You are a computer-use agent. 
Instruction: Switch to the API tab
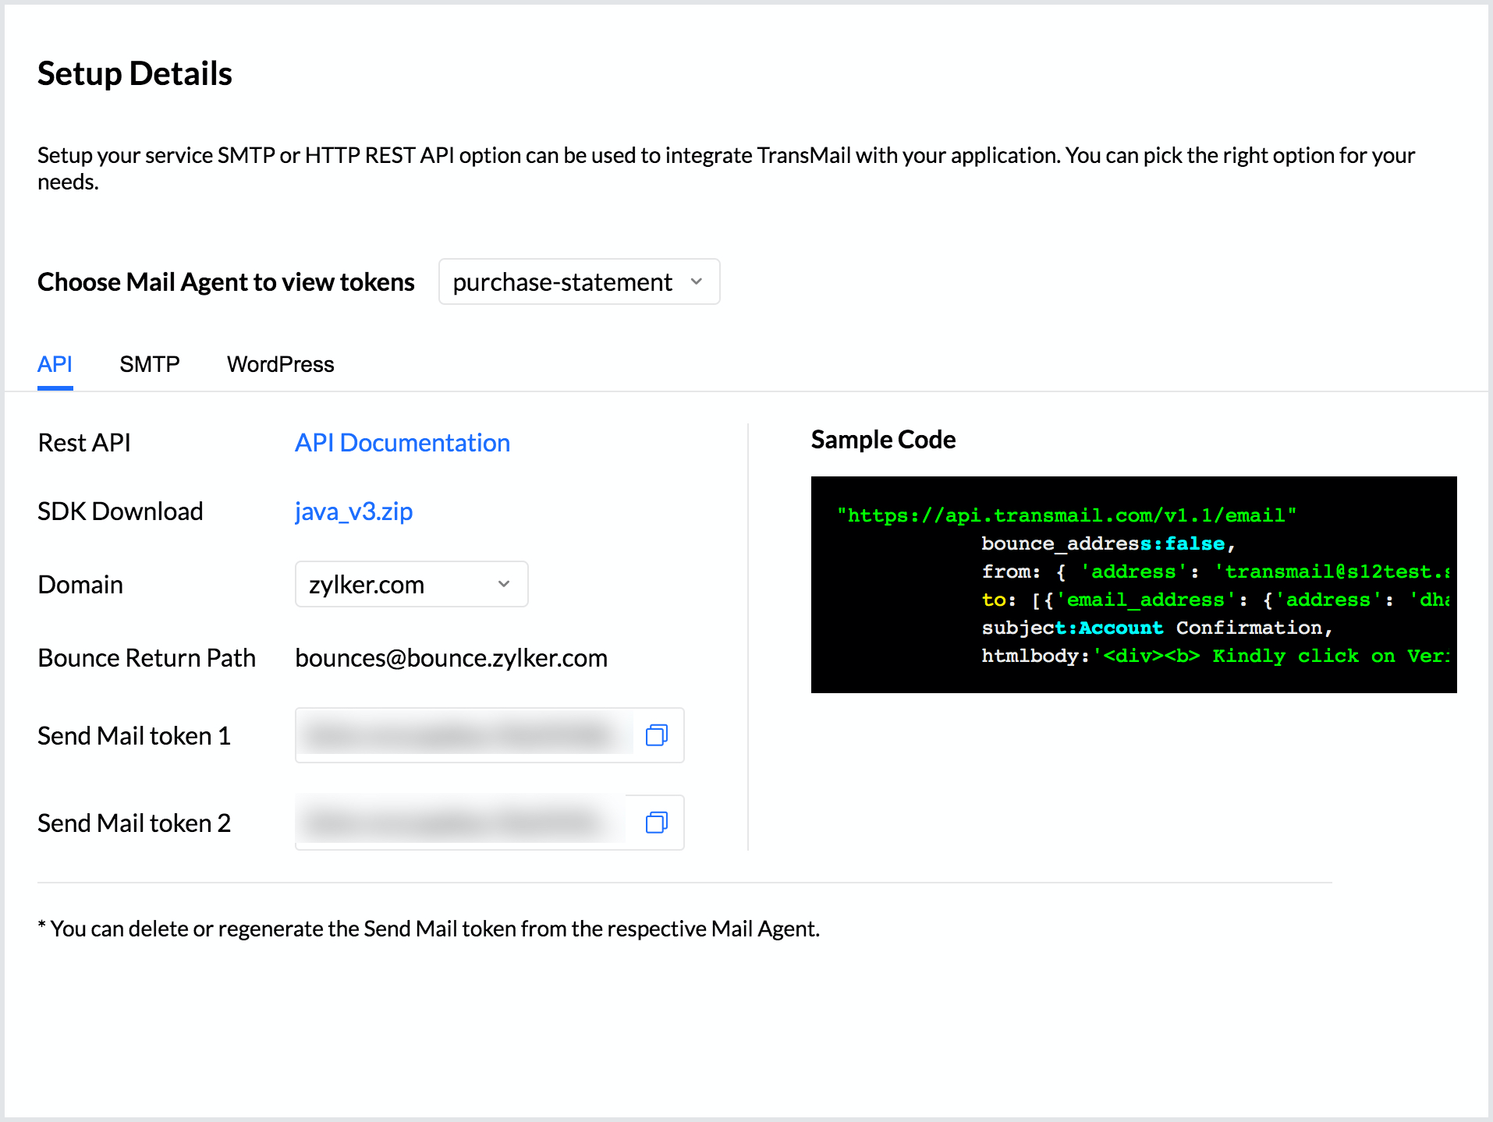[x=55, y=364]
